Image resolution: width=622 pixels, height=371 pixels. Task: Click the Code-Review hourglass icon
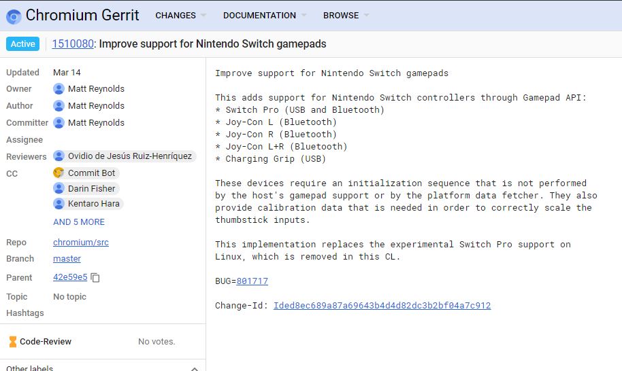coord(12,342)
